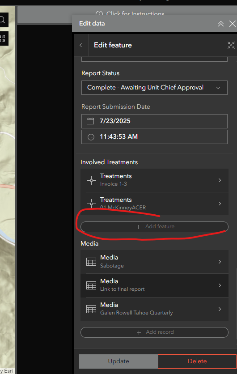Click the point icon beside Invoice 1-3

[91, 181]
